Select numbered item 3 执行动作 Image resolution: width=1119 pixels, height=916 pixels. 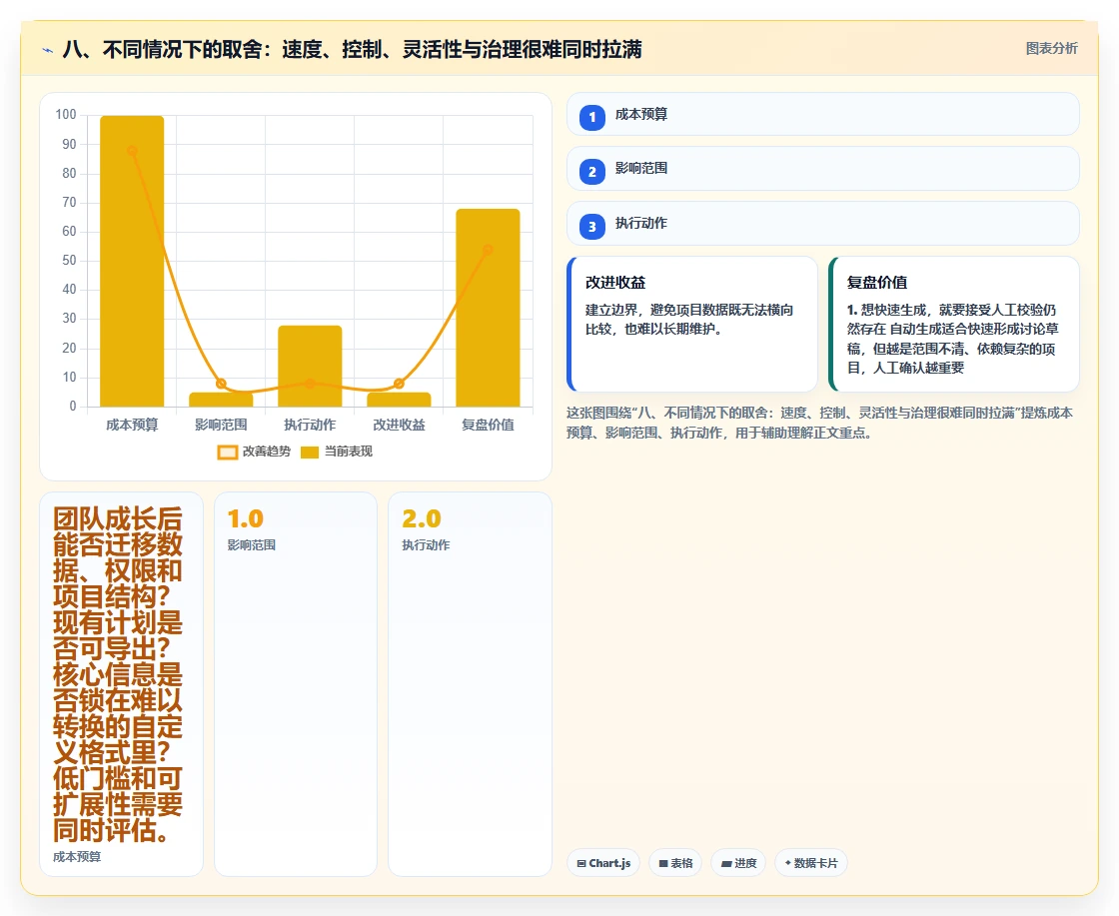click(x=823, y=224)
